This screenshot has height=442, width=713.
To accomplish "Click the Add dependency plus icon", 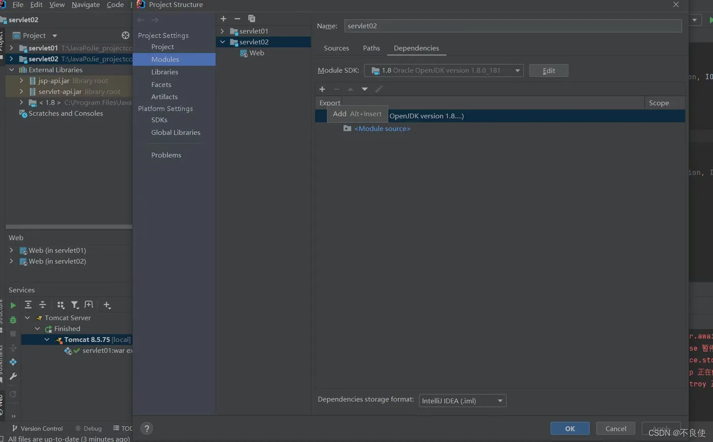I will tap(322, 89).
